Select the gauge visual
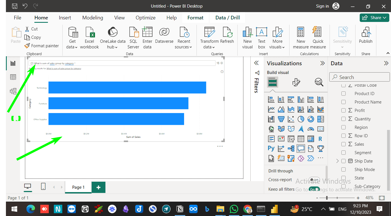This screenshot has width=391, height=216. coord(311,129)
